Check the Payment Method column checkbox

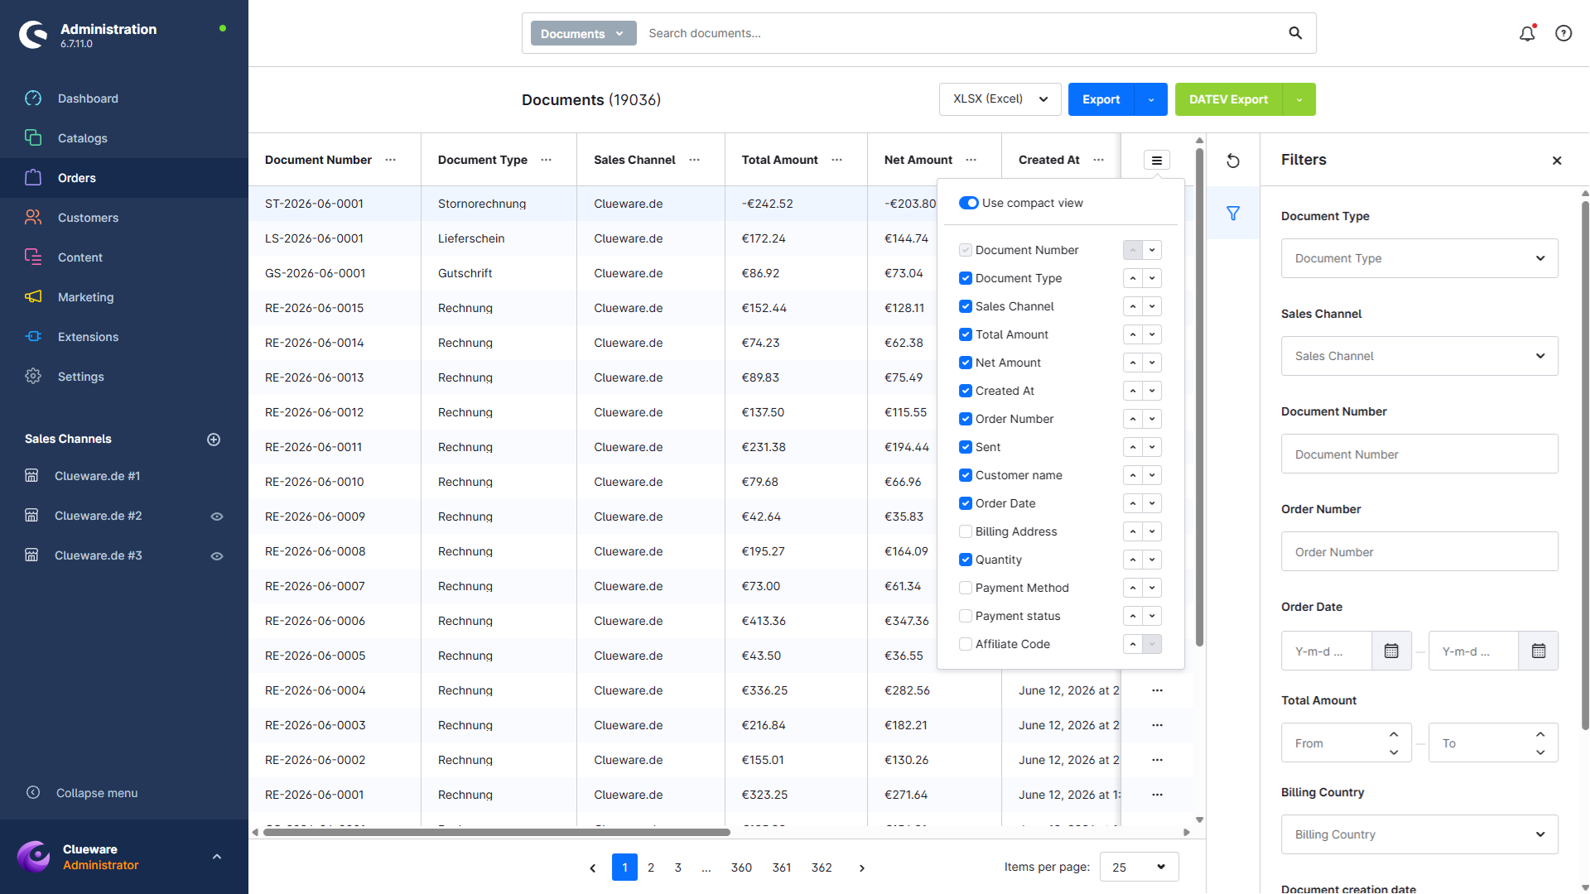tap(966, 588)
